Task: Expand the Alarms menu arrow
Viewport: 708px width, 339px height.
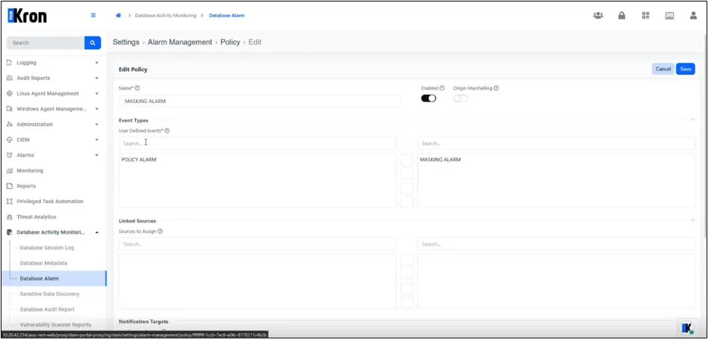Action: pyautogui.click(x=96, y=155)
